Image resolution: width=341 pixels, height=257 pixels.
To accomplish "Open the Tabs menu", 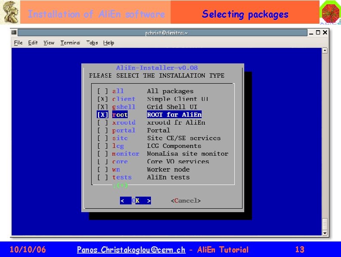I will click(92, 43).
